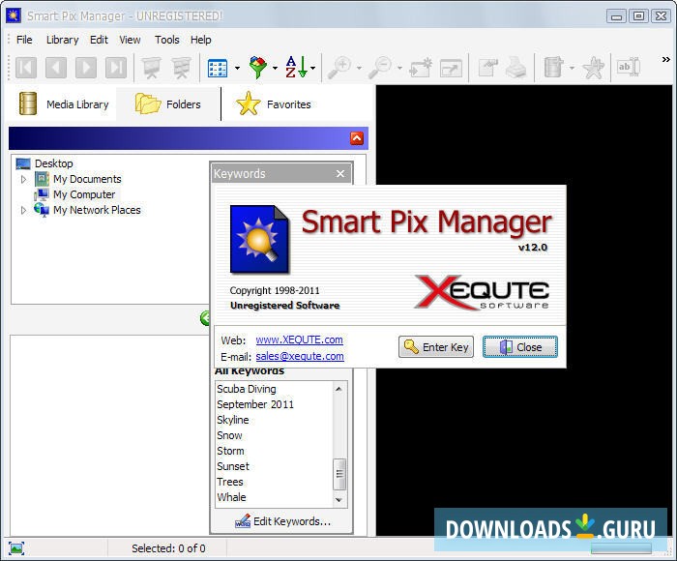Screen dimensions: 677x561
Task: Click the library database page icon
Action: pyautogui.click(x=554, y=68)
